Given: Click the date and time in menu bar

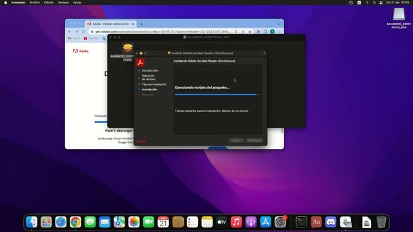Looking at the screenshot, I should tap(398, 3).
